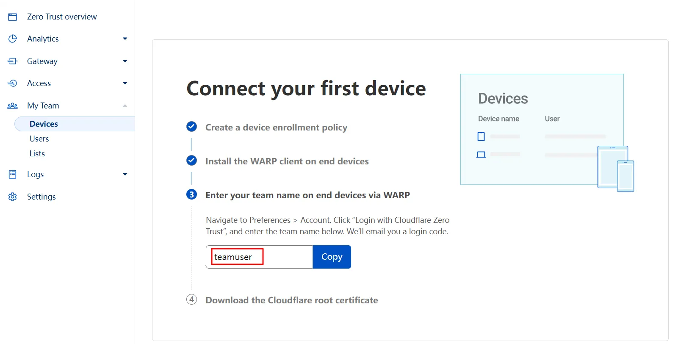The width and height of the screenshot is (678, 344).
Task: Select Users under My Team
Action: point(39,139)
